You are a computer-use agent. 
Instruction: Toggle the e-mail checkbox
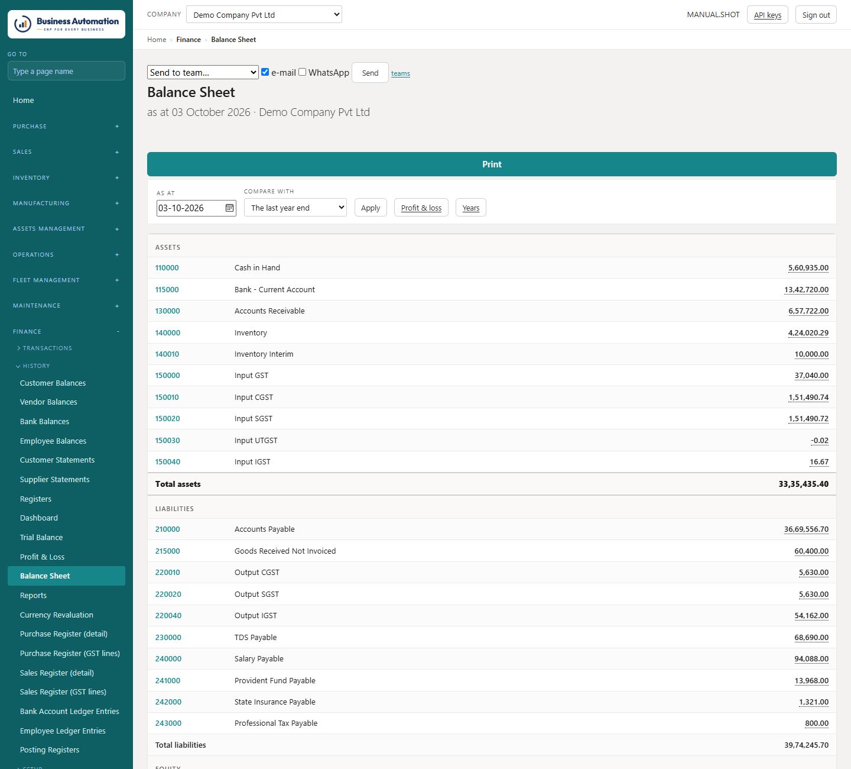[265, 72]
